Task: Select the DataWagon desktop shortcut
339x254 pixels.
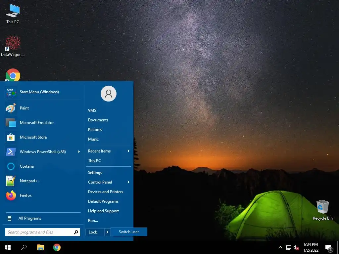Action: click(x=13, y=46)
